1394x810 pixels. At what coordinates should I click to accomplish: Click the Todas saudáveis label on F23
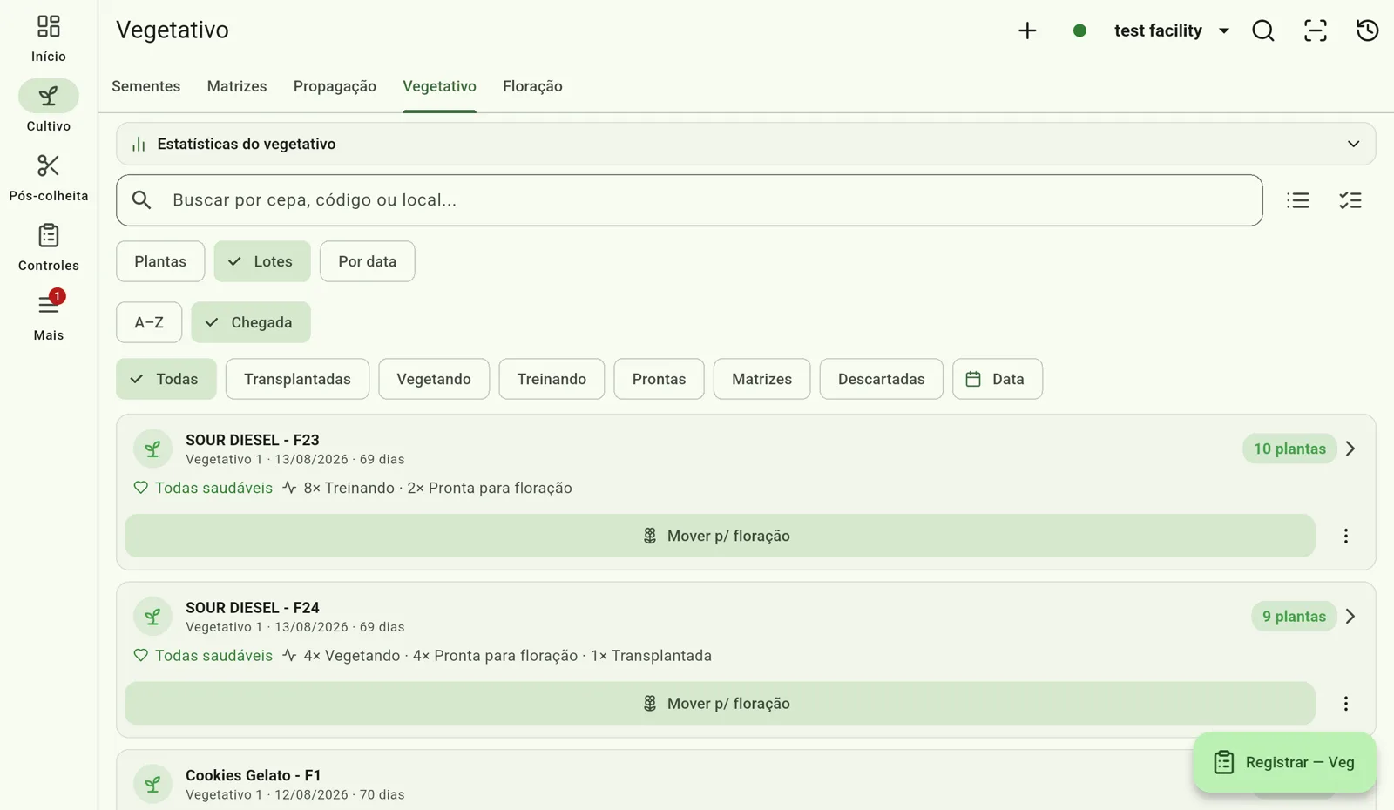(x=213, y=488)
